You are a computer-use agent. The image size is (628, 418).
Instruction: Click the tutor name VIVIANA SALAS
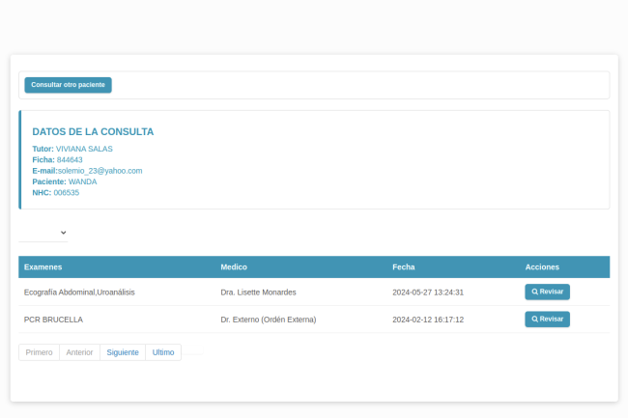click(x=84, y=149)
